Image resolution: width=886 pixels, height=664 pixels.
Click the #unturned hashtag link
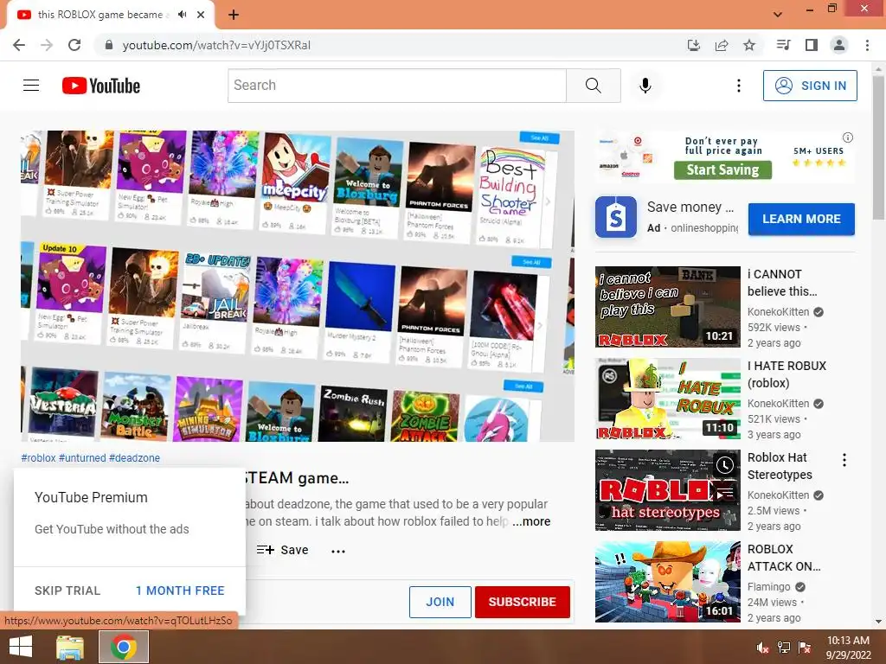click(82, 458)
